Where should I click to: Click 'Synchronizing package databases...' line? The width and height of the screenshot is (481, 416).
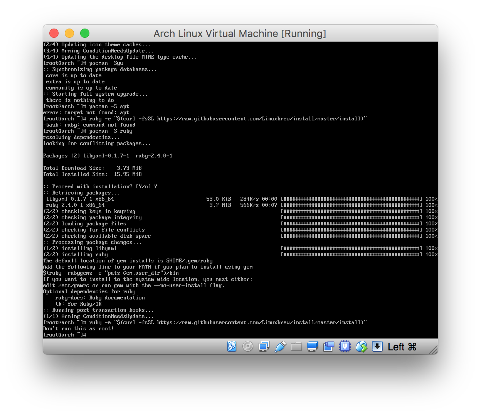(x=100, y=69)
